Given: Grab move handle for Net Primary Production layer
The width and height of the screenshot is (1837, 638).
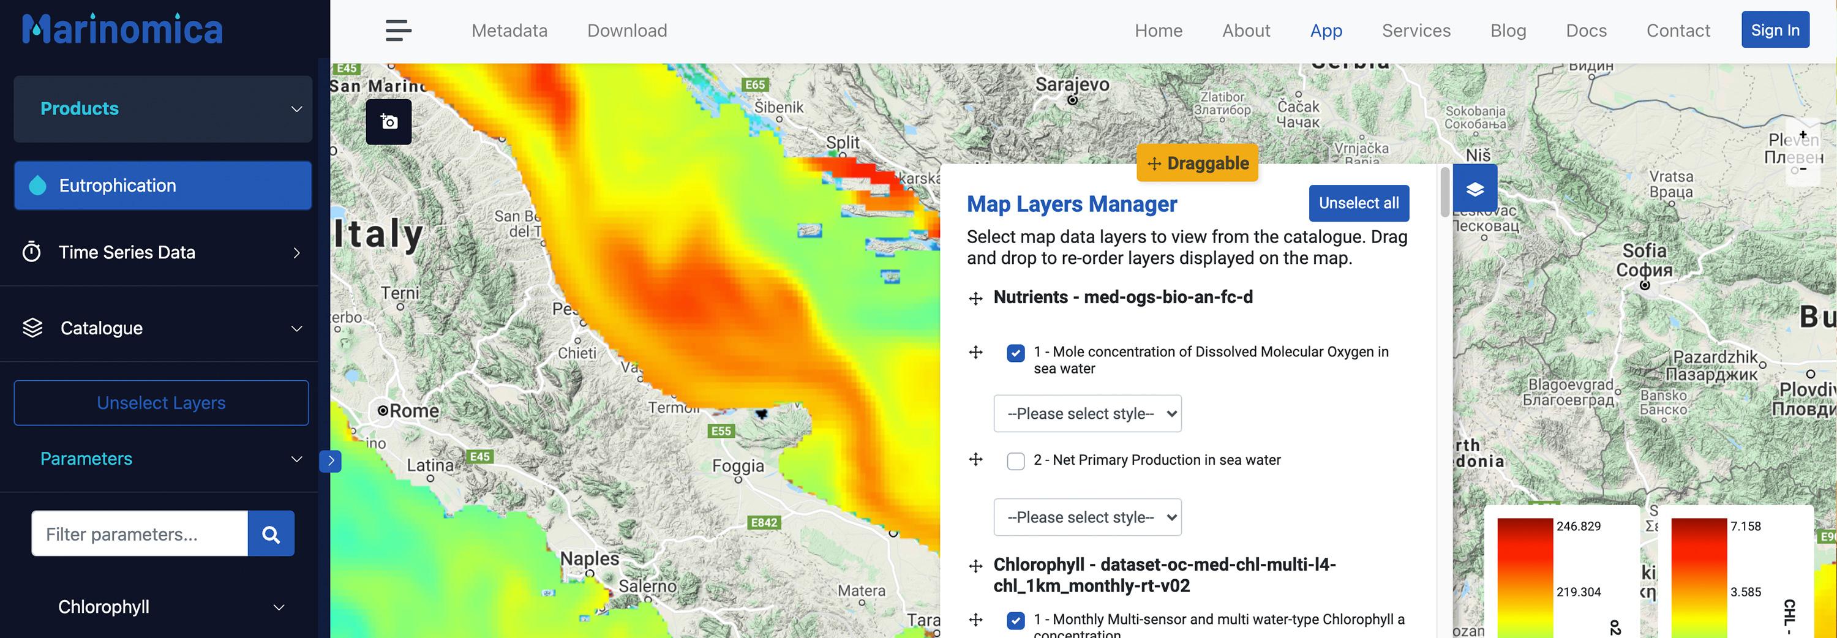Looking at the screenshot, I should point(975,460).
